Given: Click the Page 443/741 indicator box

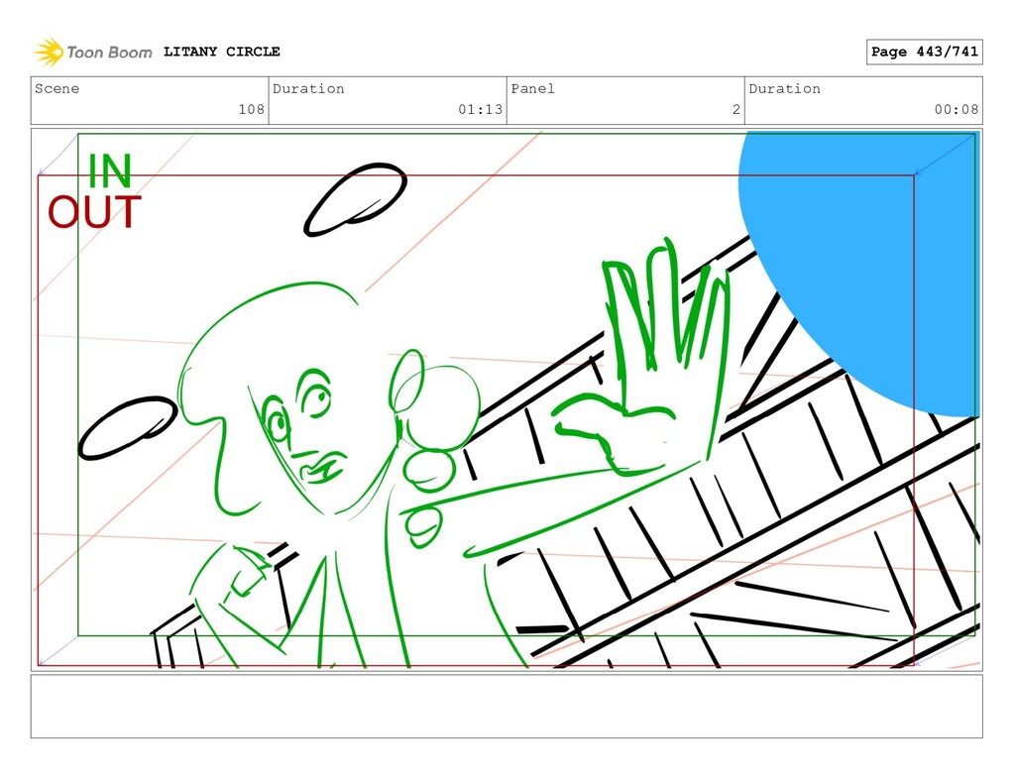Looking at the screenshot, I should 924,52.
